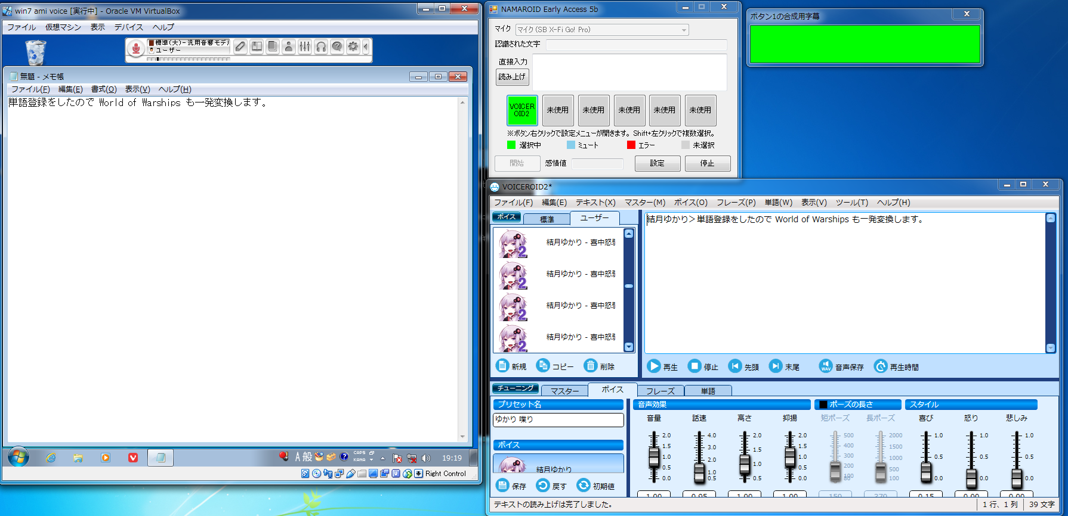Open 編集(E) menu in Notepad
The width and height of the screenshot is (1068, 516).
(70, 89)
